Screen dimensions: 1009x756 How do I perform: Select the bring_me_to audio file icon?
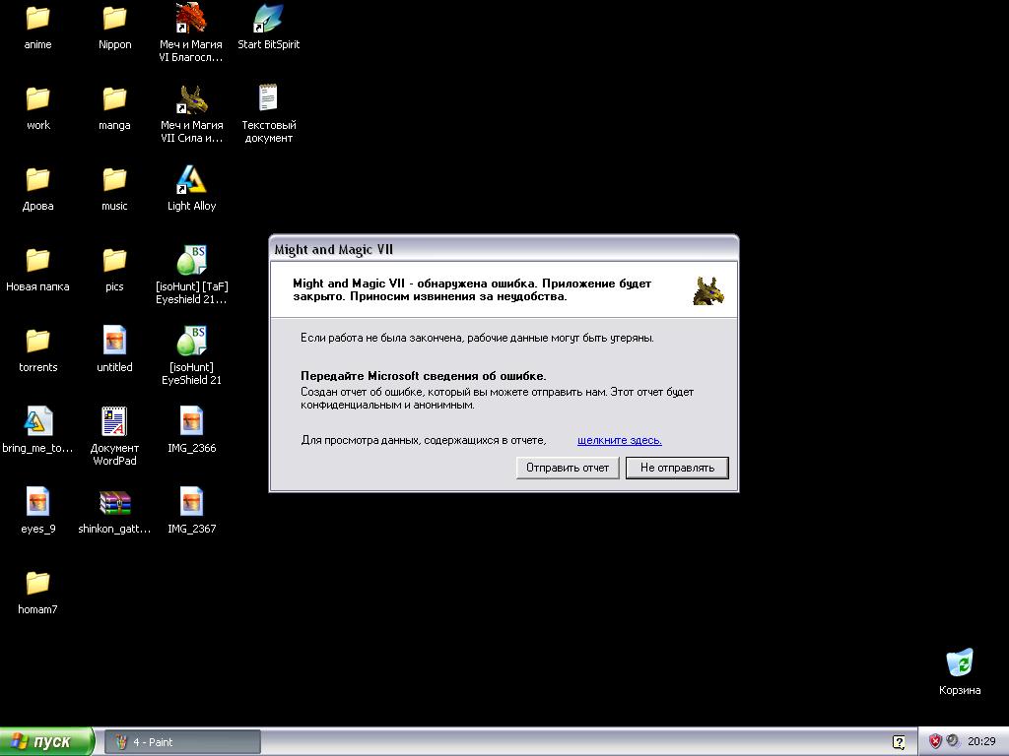pos(37,422)
